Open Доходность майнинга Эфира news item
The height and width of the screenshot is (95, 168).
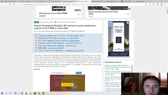(118, 67)
